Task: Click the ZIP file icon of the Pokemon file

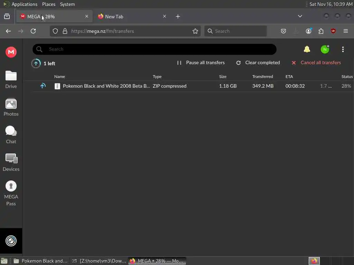Action: point(57,86)
